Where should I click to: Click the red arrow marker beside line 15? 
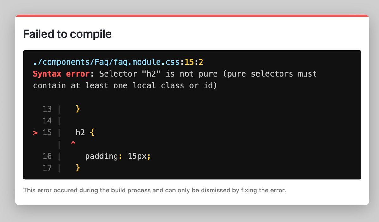tap(35, 133)
